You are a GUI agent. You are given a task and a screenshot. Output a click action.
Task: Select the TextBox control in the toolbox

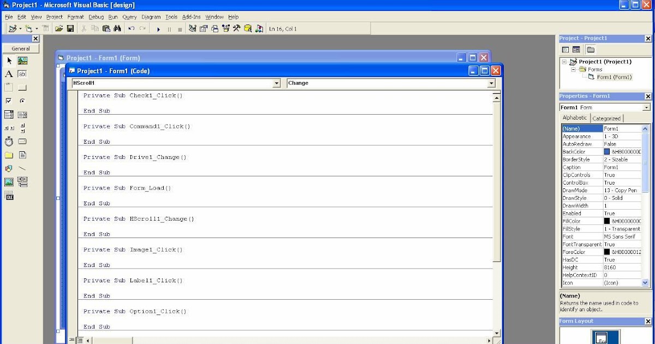(22, 74)
